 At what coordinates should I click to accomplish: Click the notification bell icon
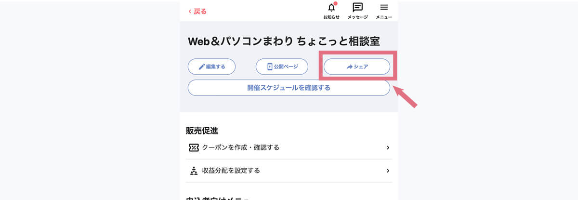coord(331,8)
